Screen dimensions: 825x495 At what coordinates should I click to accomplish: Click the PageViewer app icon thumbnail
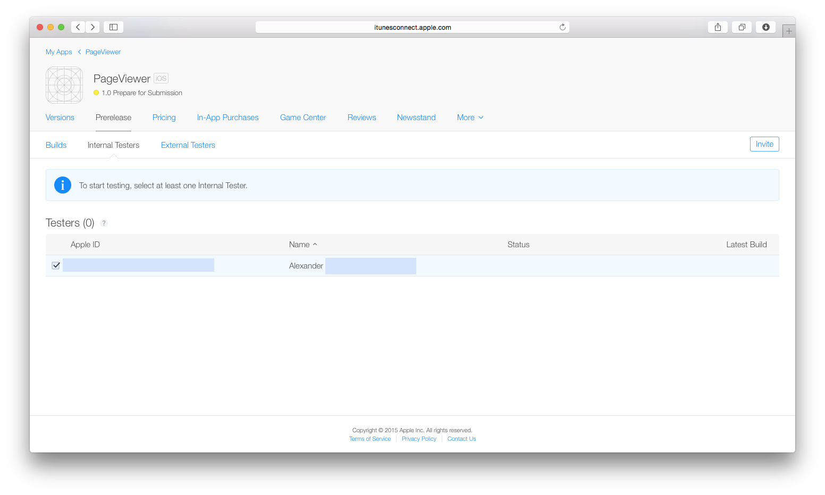pos(64,85)
